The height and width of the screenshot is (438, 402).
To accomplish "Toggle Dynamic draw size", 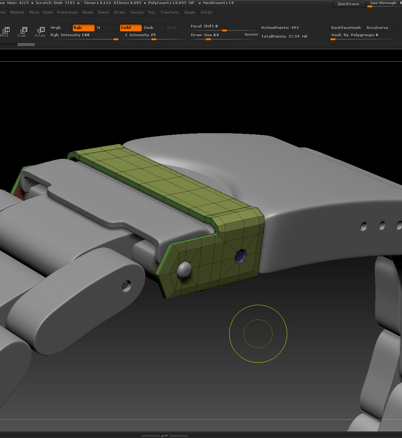I will pos(251,35).
